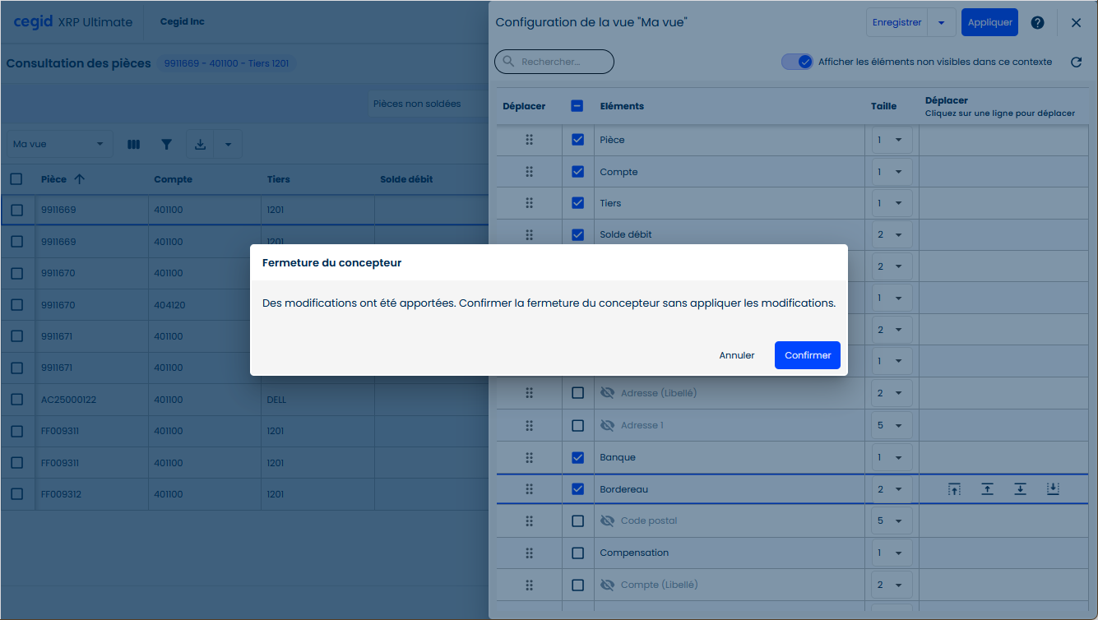
Task: Click move-to-bottom icon on Bordereau row
Action: (x=1053, y=489)
